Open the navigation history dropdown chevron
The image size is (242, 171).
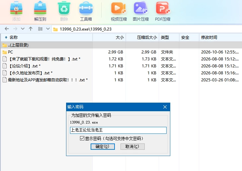pos(23,29)
